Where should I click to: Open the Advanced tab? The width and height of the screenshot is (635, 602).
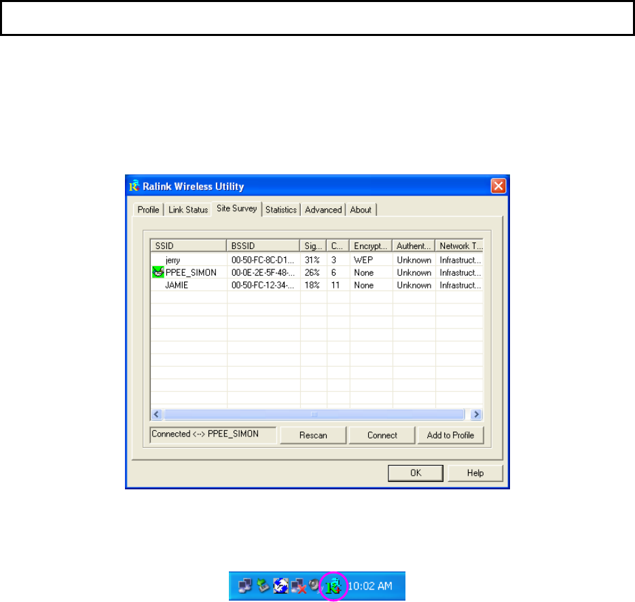(323, 210)
